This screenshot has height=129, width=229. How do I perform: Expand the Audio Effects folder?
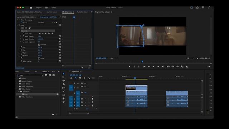[17, 83]
